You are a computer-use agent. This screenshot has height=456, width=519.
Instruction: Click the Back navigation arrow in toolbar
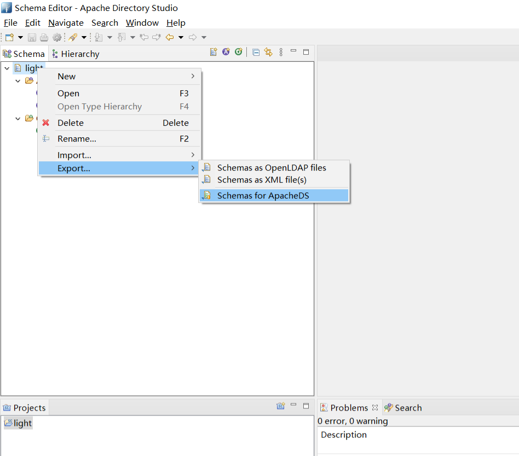[x=169, y=37]
